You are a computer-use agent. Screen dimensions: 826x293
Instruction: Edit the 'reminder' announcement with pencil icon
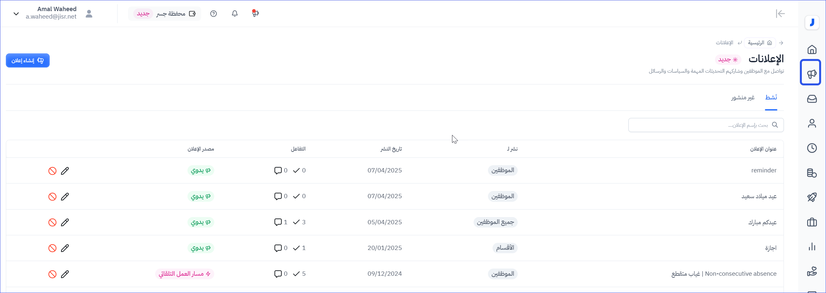click(65, 171)
